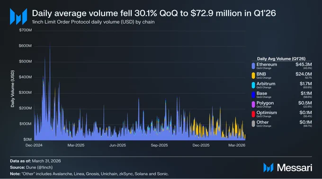Click the Sep-2025 x-axis label
The image size is (322, 179).
pos(159,145)
